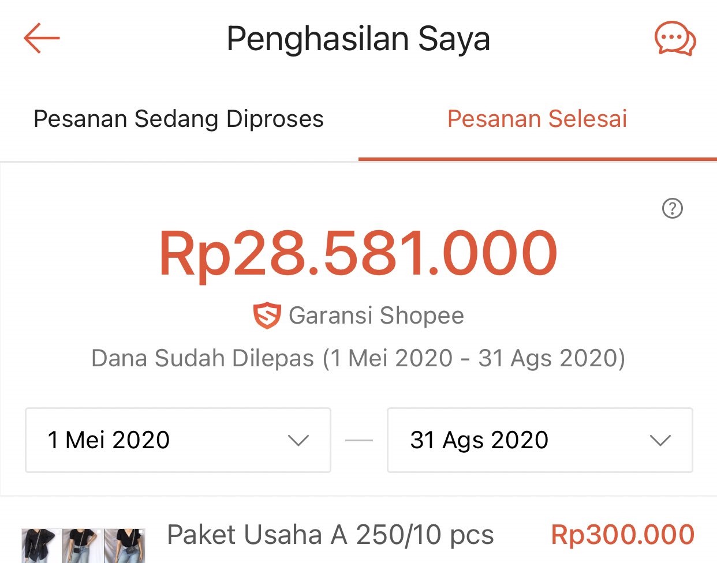This screenshot has width=717, height=563.
Task: Tap the dash between the date fields
Action: click(359, 441)
